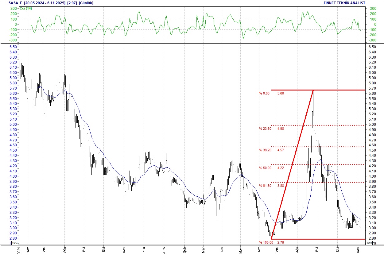Select the % 23.60 Fibonacci level label

(x=265, y=129)
